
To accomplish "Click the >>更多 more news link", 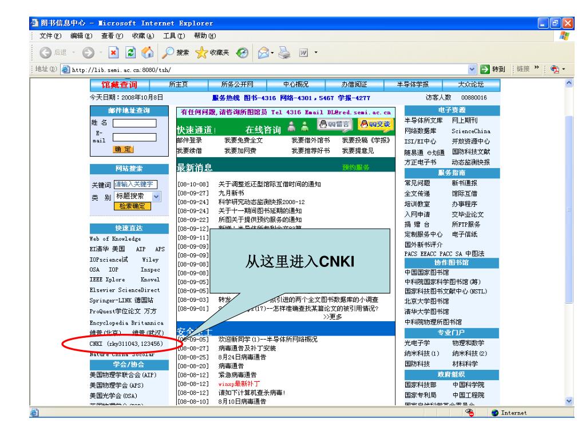I will (x=332, y=317).
